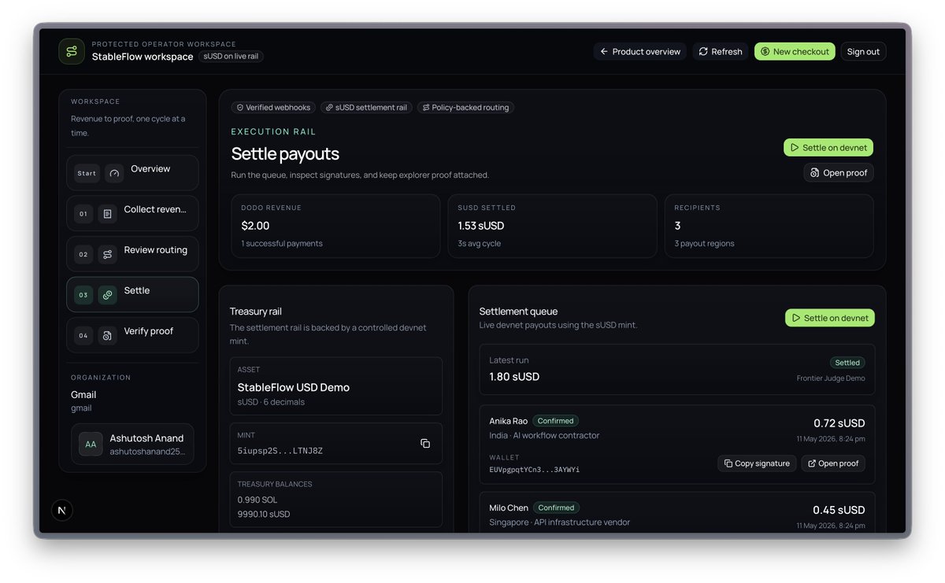Viewport: 945px width, 583px height.
Task: Open the Verify proof step
Action: coord(132,335)
